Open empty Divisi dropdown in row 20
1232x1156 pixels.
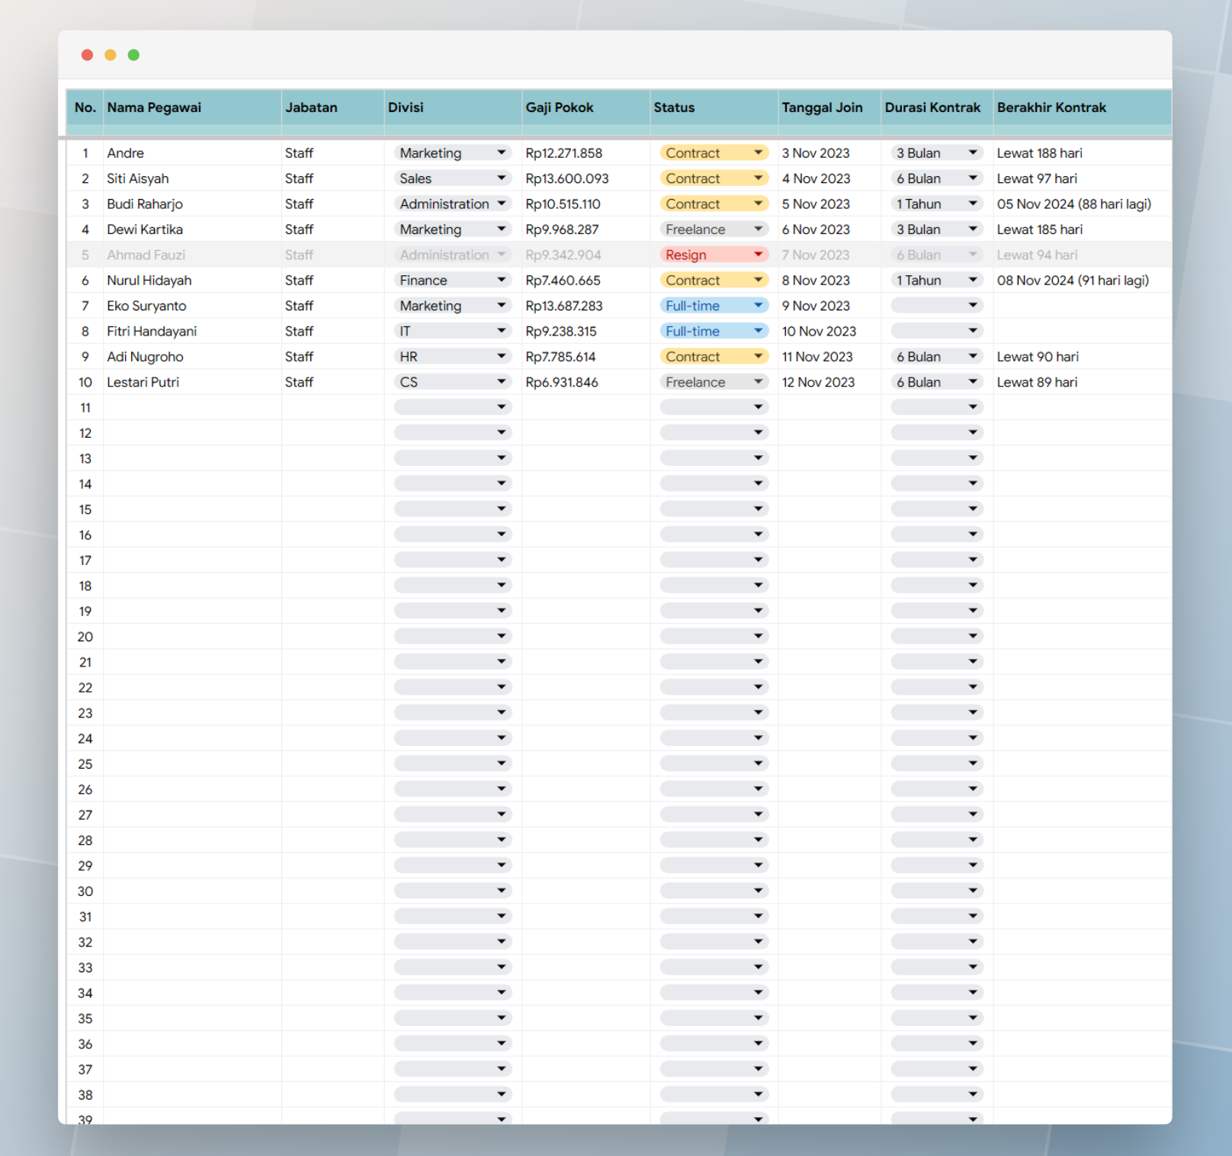click(452, 637)
